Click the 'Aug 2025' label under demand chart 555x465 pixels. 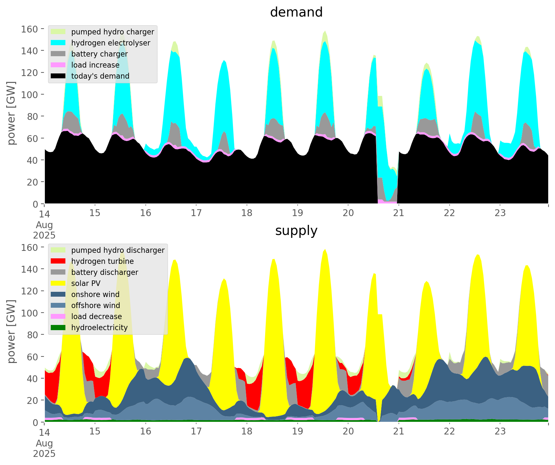tap(44, 230)
